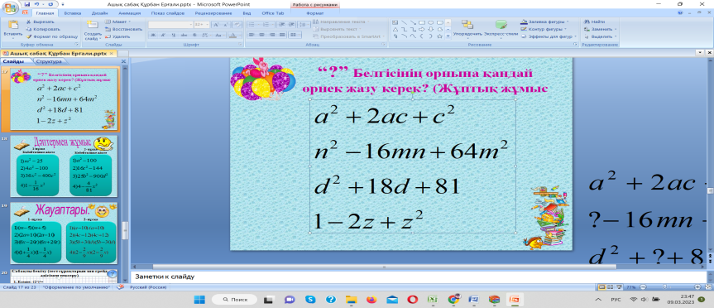Open the Макет layout dropdown

(118, 22)
